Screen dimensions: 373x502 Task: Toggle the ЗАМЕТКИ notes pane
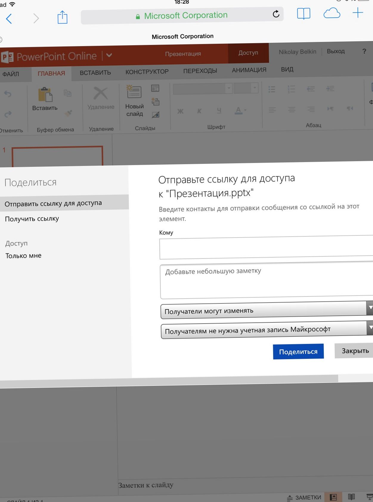(x=304, y=498)
